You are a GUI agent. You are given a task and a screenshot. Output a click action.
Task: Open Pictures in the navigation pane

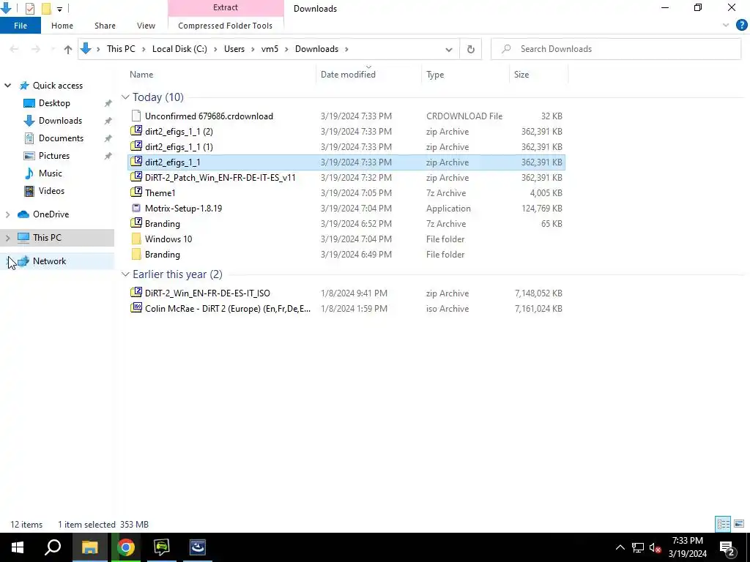click(54, 156)
